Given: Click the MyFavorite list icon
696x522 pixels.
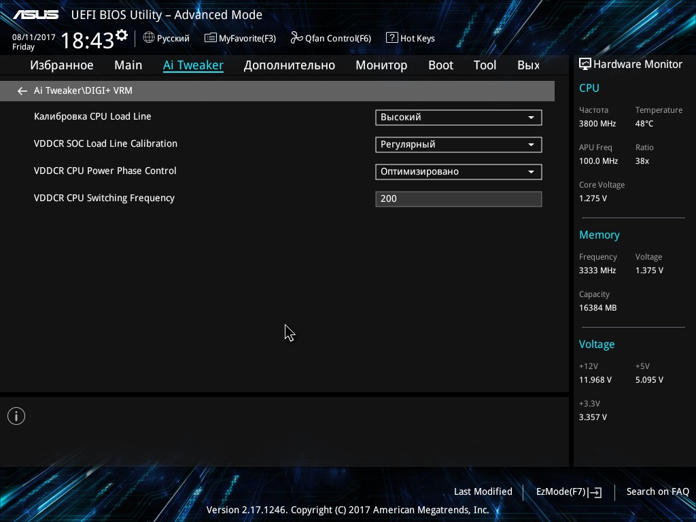Looking at the screenshot, I should click(x=211, y=38).
